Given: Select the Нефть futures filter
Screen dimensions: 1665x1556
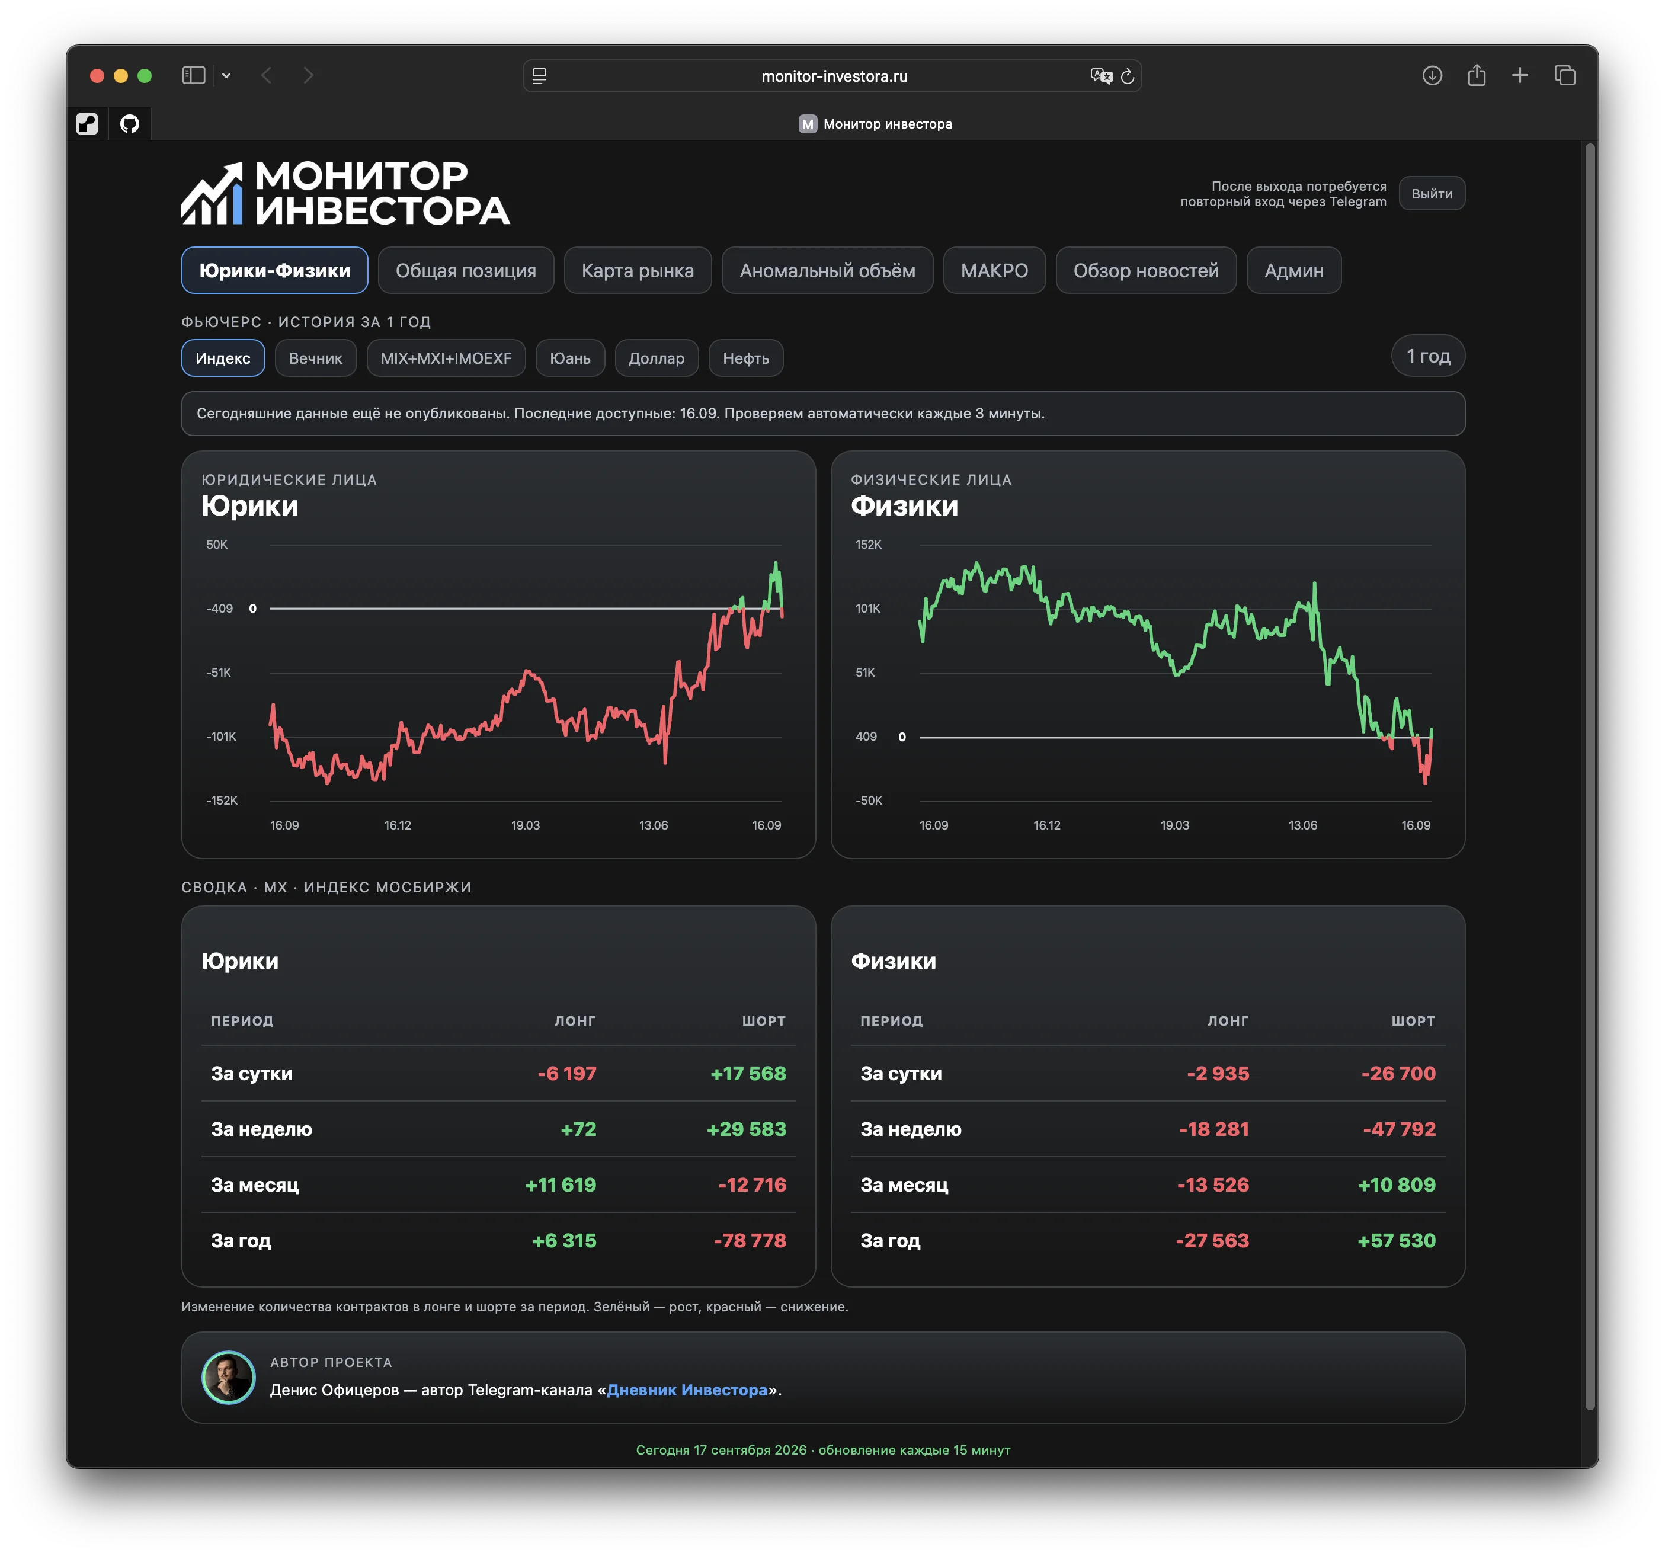Looking at the screenshot, I should coord(745,358).
